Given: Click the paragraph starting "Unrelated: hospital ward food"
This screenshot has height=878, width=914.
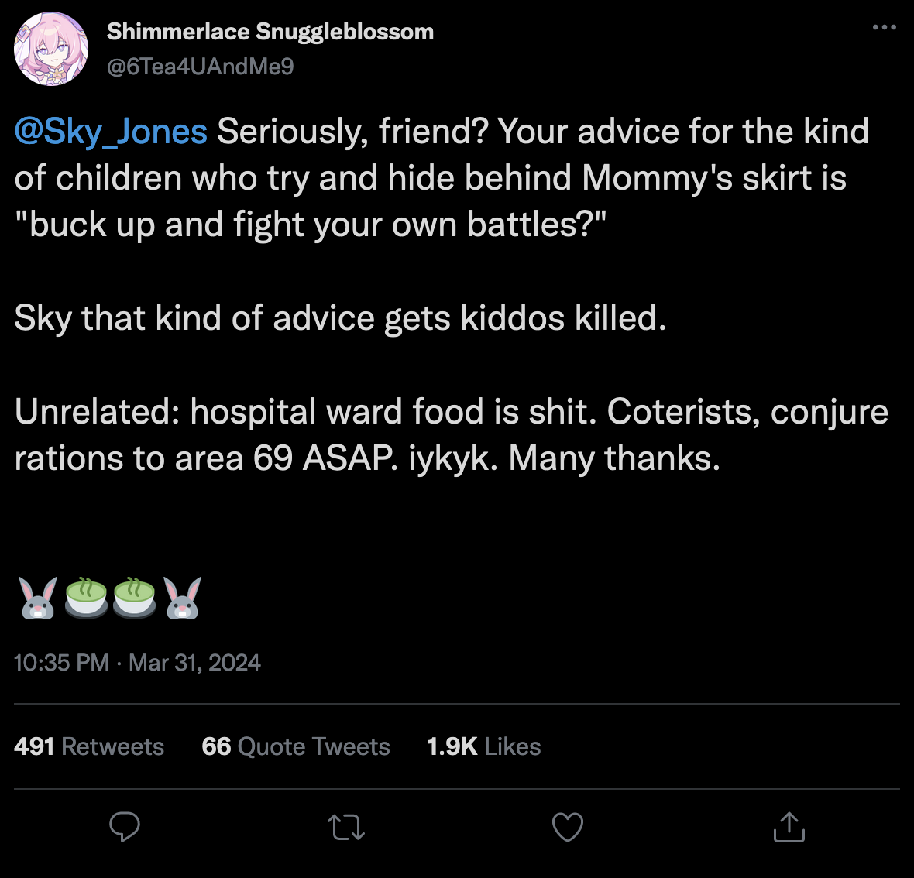Looking at the screenshot, I should pyautogui.click(x=451, y=435).
